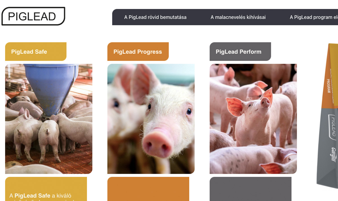Open the photo of pigs at the feeder
Viewport: 338px width, 201px height.
coord(49,119)
